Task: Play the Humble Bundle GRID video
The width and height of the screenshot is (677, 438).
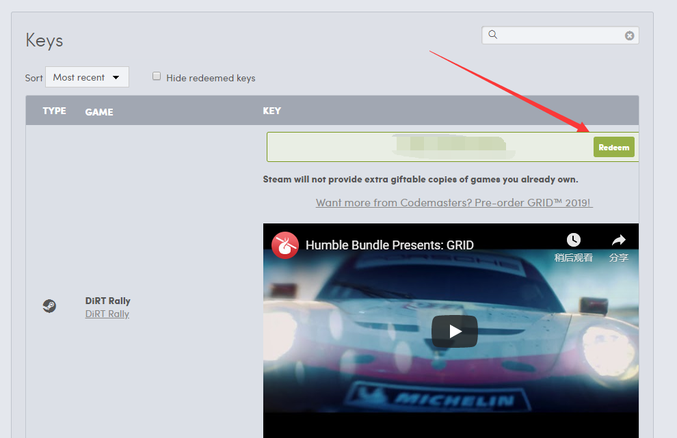Action: pos(455,331)
